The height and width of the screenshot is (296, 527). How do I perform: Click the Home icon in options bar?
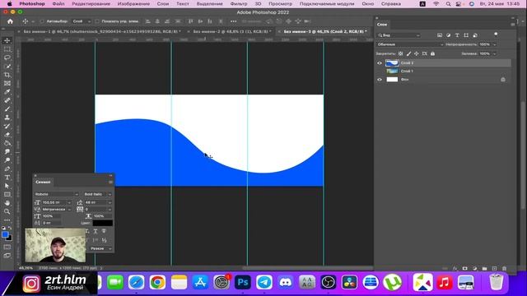pyautogui.click(x=10, y=21)
